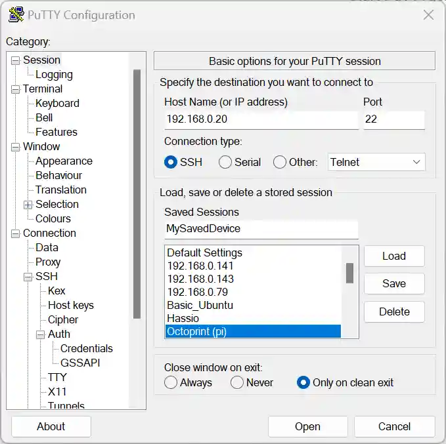This screenshot has height=444, width=446.
Task: Collapse the SSH tree node
Action: click(28, 277)
